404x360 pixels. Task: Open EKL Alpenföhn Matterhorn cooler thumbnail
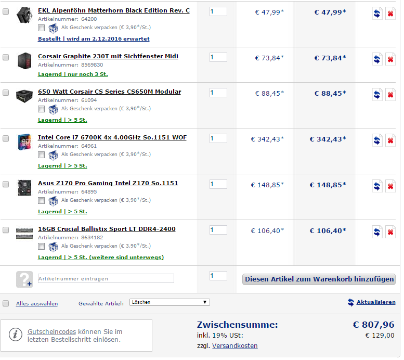[24, 15]
